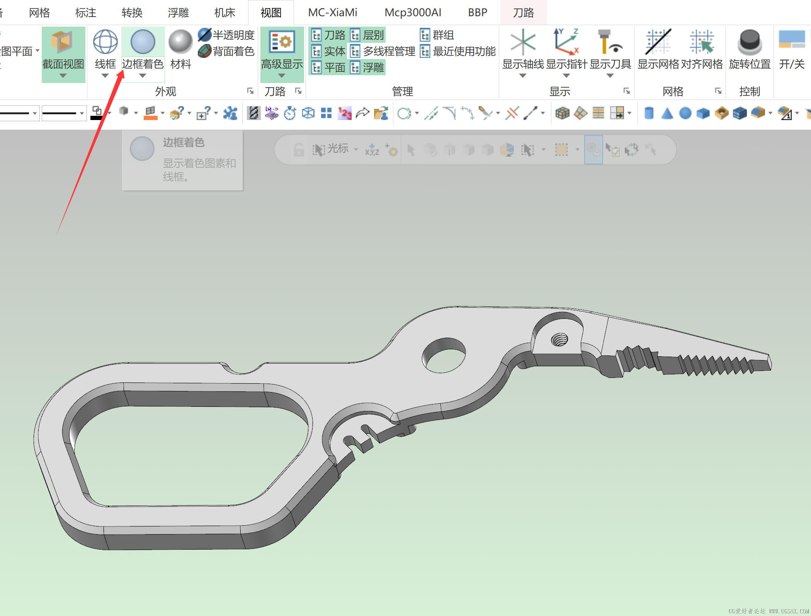Expand the 边框着色 dropdown arrow
The image size is (811, 616).
[143, 76]
